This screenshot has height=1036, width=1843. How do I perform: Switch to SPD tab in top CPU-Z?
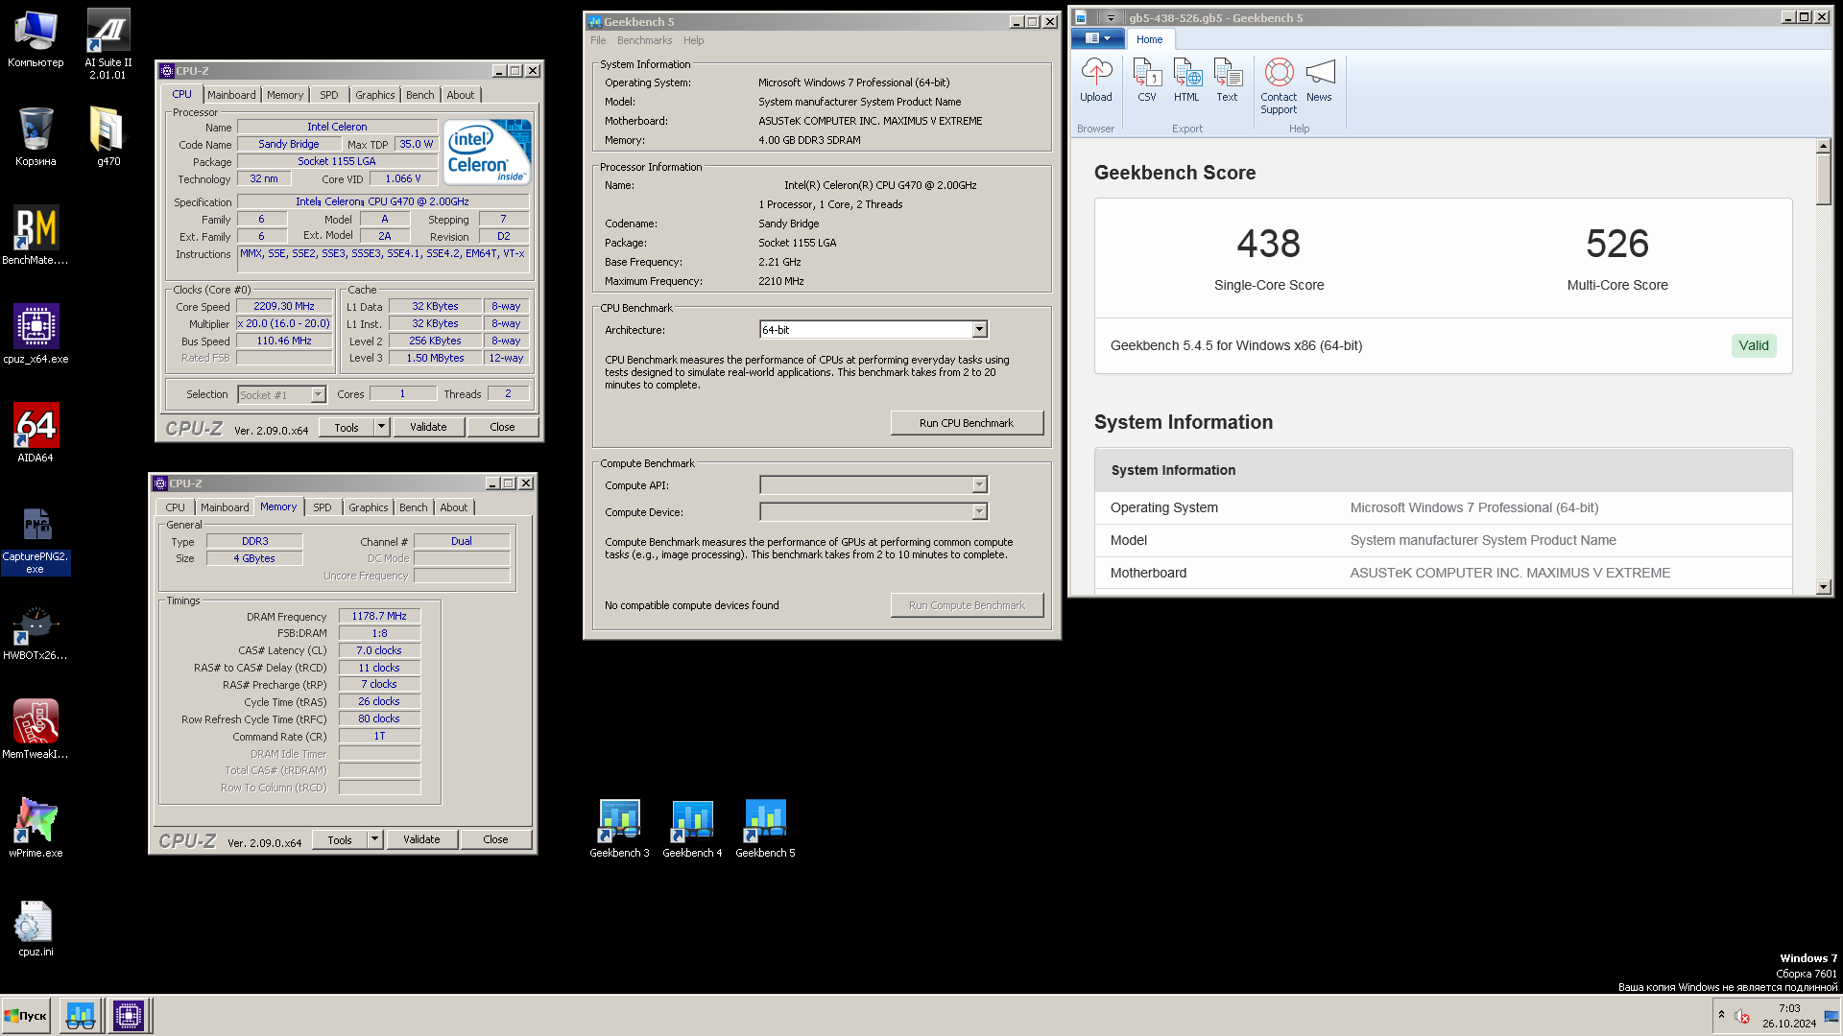coord(329,95)
